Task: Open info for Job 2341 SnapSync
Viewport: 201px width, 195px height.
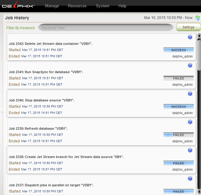Action: click(x=190, y=65)
